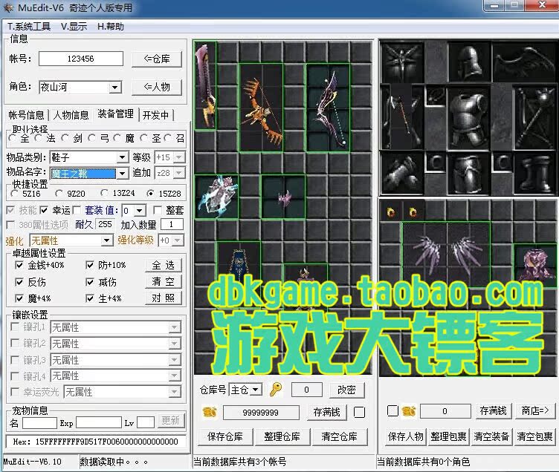The width and height of the screenshot is (559, 472).
Task: Switch to the 帐号信息 tab
Action: [26, 115]
